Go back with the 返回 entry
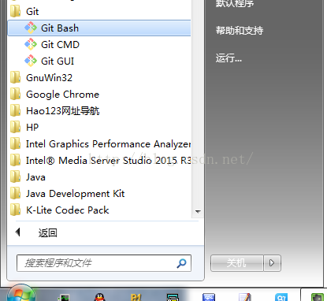 pyautogui.click(x=36, y=232)
